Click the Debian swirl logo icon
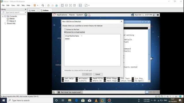The height and width of the screenshot is (103, 184). coord(54,15)
